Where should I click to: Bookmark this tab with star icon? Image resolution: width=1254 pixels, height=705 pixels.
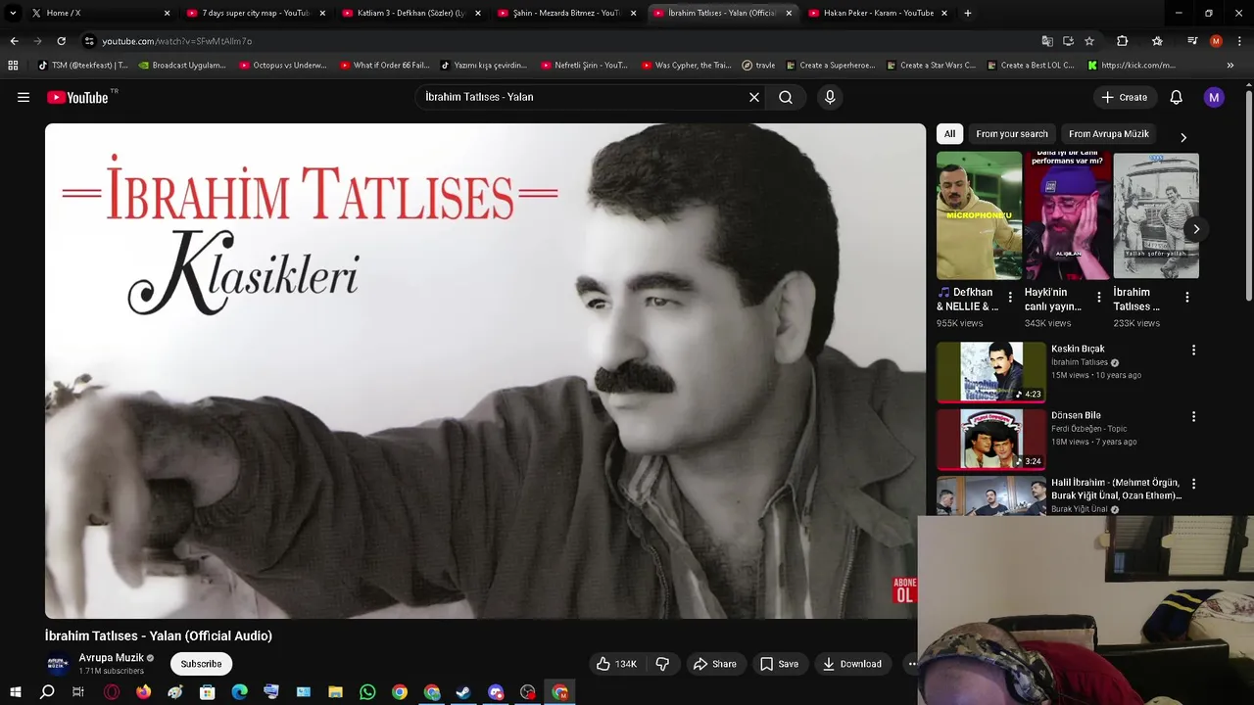(x=1089, y=41)
